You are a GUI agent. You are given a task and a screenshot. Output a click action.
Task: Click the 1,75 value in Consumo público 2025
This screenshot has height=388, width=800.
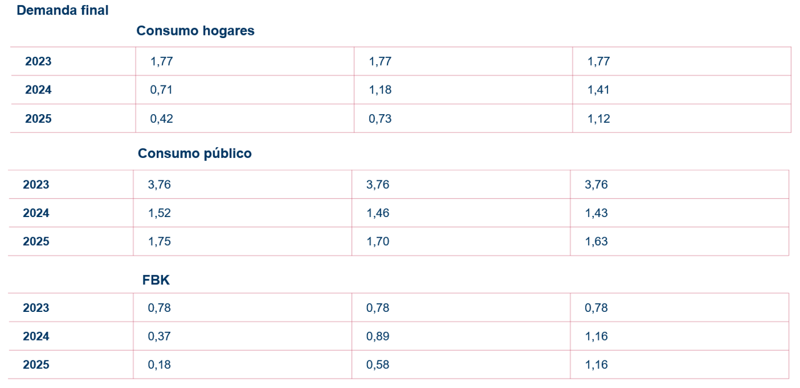point(159,242)
